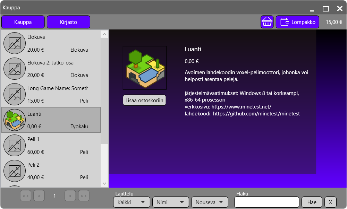Image resolution: width=347 pixels, height=209 pixels.
Task: Expand the Kaikki category dropdown
Action: pos(132,202)
